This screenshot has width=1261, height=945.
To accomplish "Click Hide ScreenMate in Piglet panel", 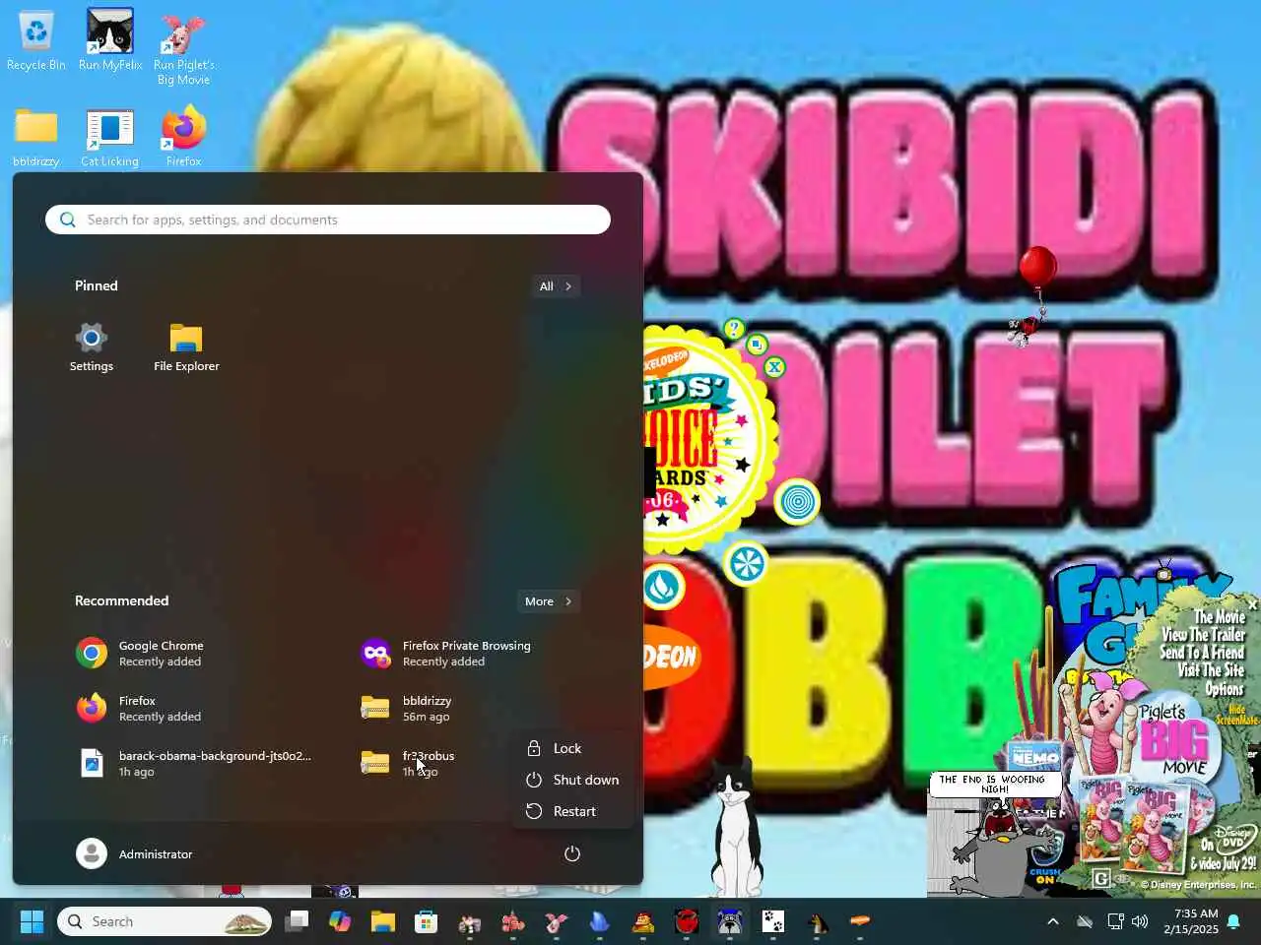I will (1236, 715).
